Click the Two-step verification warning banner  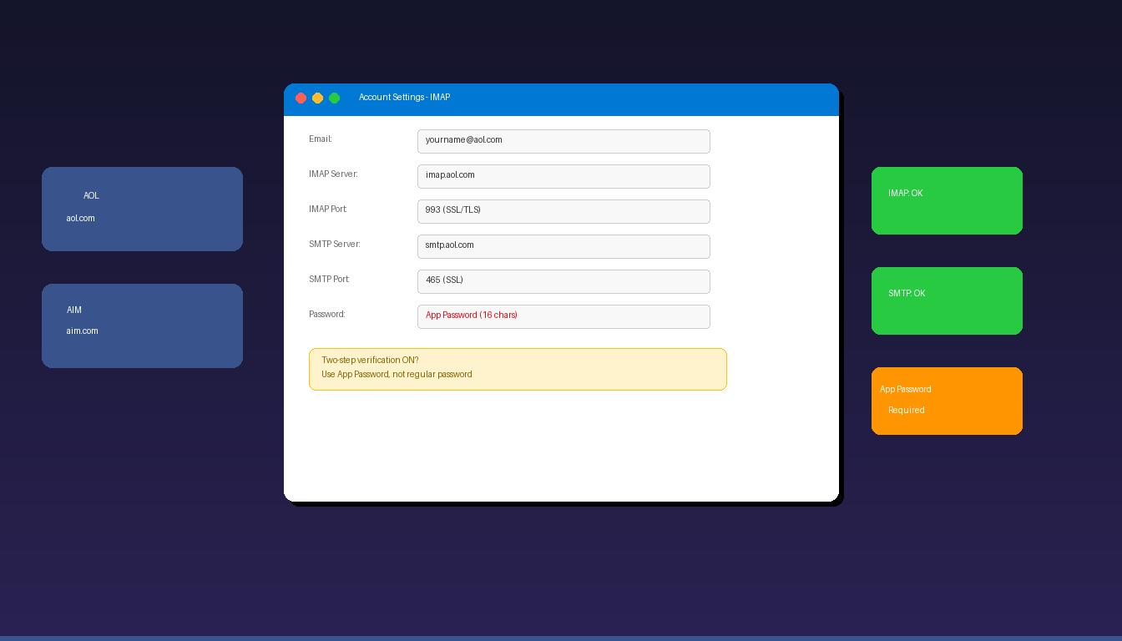[518, 369]
